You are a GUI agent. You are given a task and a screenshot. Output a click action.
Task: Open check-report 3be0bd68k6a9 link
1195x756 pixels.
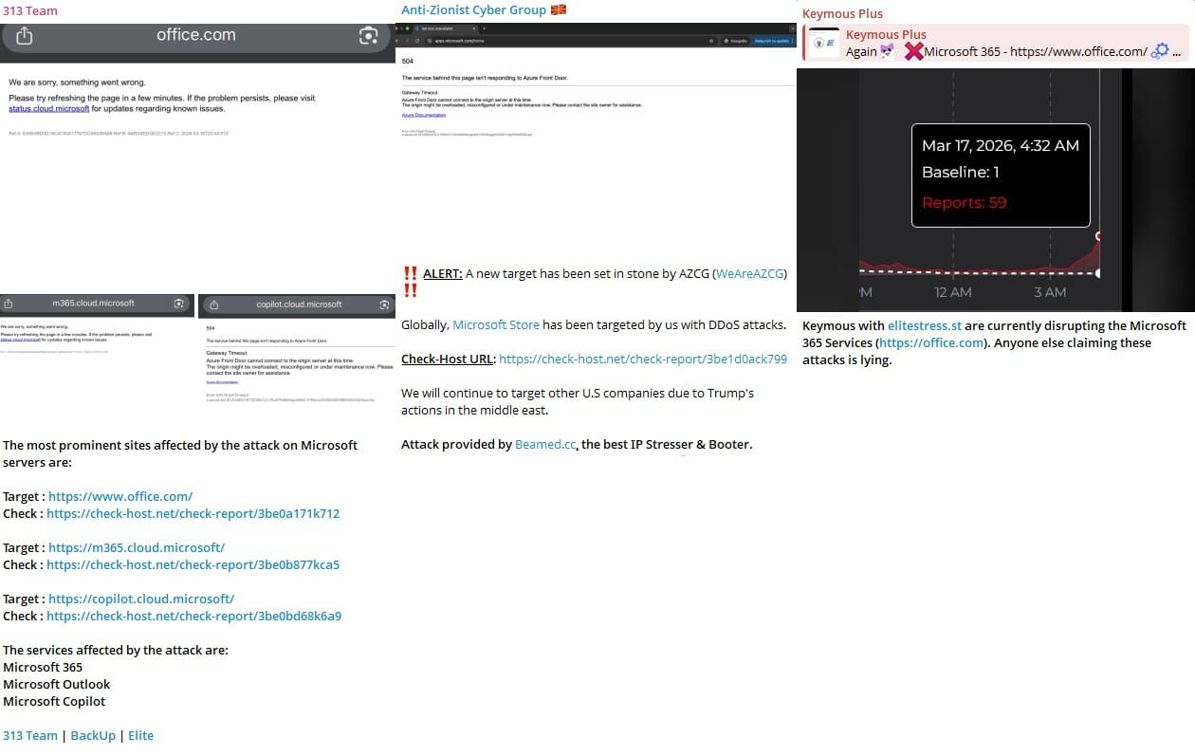click(193, 616)
